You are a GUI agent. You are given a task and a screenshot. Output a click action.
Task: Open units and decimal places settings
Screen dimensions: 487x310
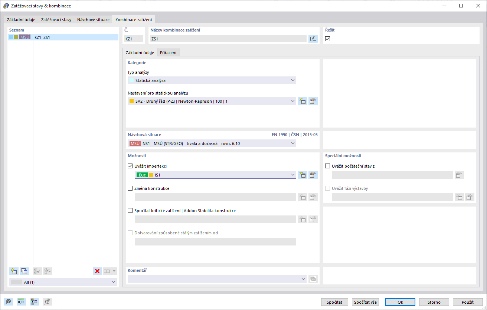pos(21,302)
